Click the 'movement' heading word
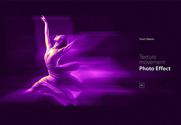This screenshot has width=181, height=125. (152, 62)
